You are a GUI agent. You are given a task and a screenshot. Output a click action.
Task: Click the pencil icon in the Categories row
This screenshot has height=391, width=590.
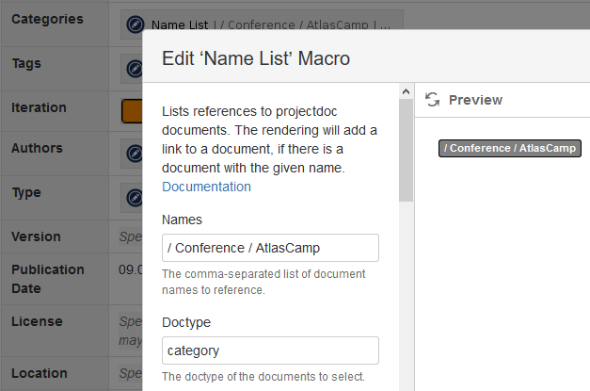tap(135, 24)
